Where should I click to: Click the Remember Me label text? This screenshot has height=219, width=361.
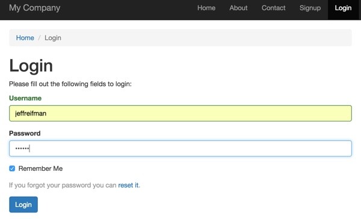(40, 168)
